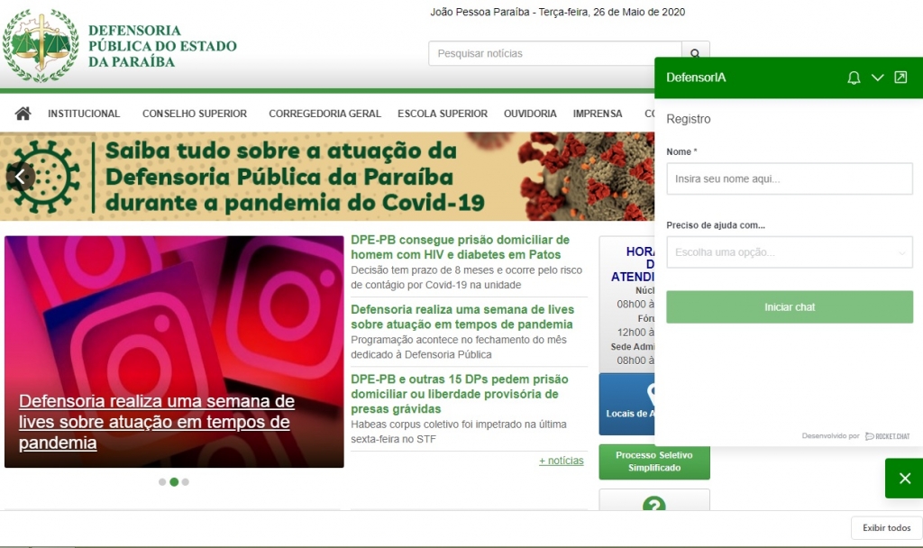Click the Defensoria Pública logo emblem
The width and height of the screenshot is (923, 548).
[x=40, y=45]
